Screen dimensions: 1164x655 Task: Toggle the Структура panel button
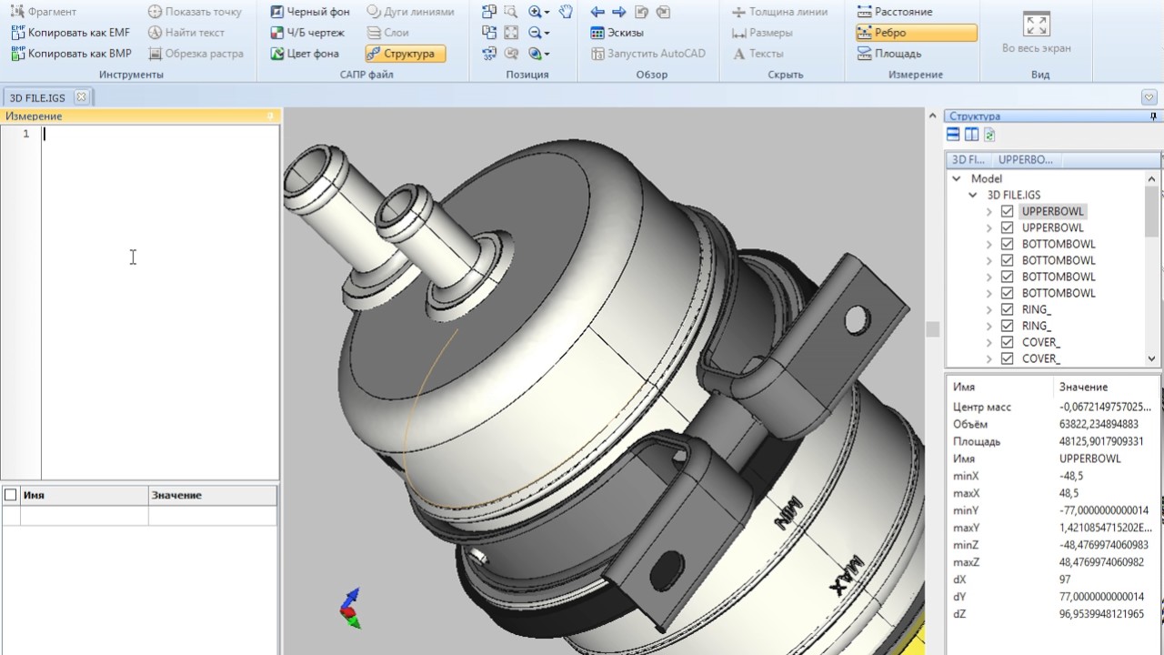405,54
